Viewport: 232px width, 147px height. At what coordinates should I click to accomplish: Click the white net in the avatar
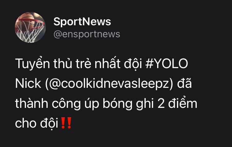click(x=30, y=33)
